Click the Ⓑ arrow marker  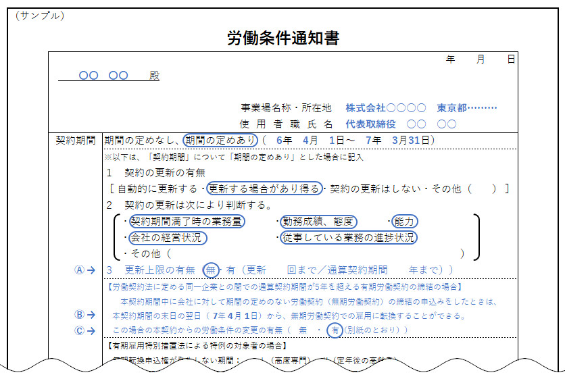84,315
